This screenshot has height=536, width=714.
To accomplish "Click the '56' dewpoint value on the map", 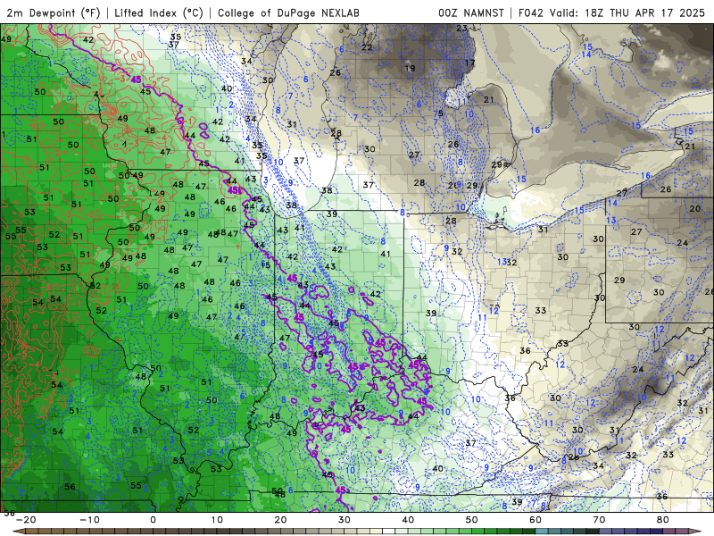I will [70, 487].
